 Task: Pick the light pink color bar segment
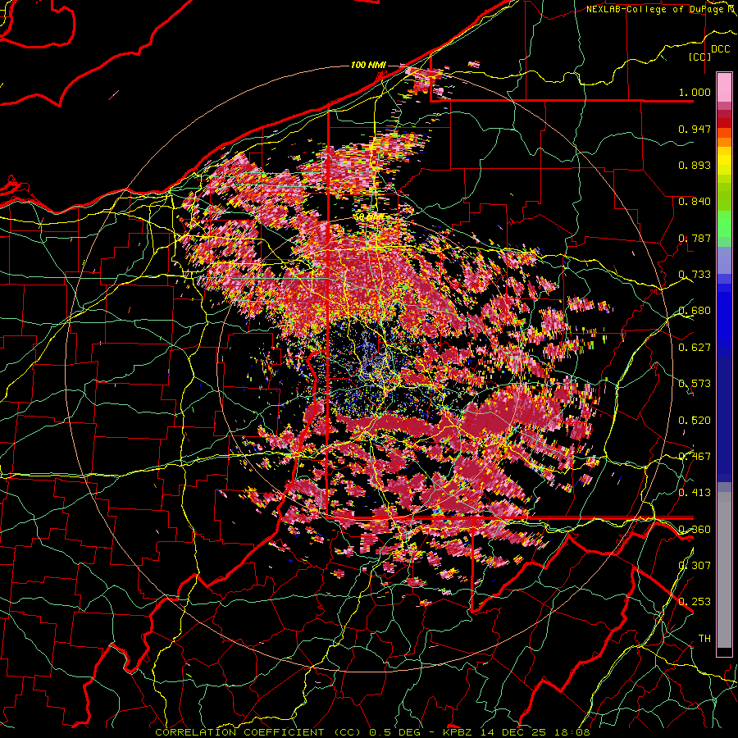tap(724, 87)
